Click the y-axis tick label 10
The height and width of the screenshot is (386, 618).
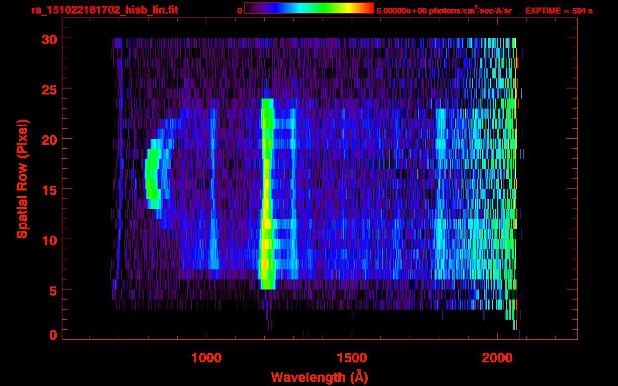click(x=49, y=240)
